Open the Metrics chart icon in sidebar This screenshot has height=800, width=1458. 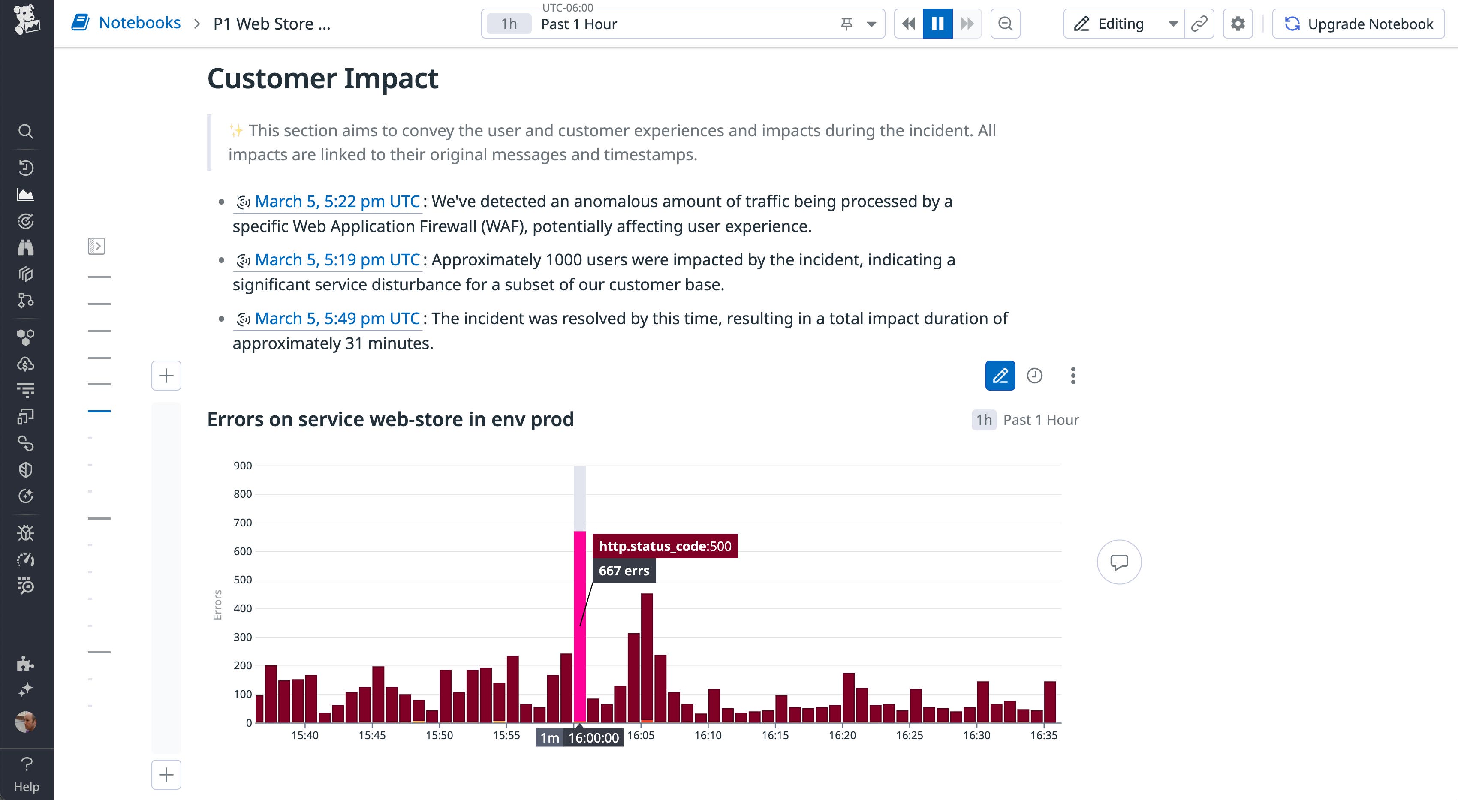coord(26,194)
